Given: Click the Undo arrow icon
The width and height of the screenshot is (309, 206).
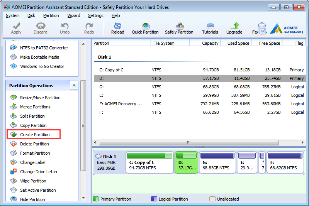Looking at the screenshot, I should click(65, 26).
